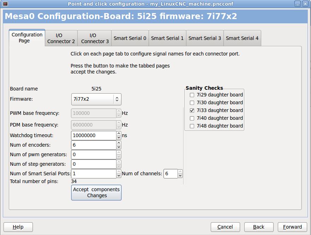Click Total number of pins value 34

(74, 181)
